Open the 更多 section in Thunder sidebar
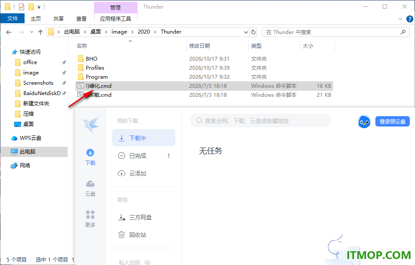415x265 pixels. (90, 219)
